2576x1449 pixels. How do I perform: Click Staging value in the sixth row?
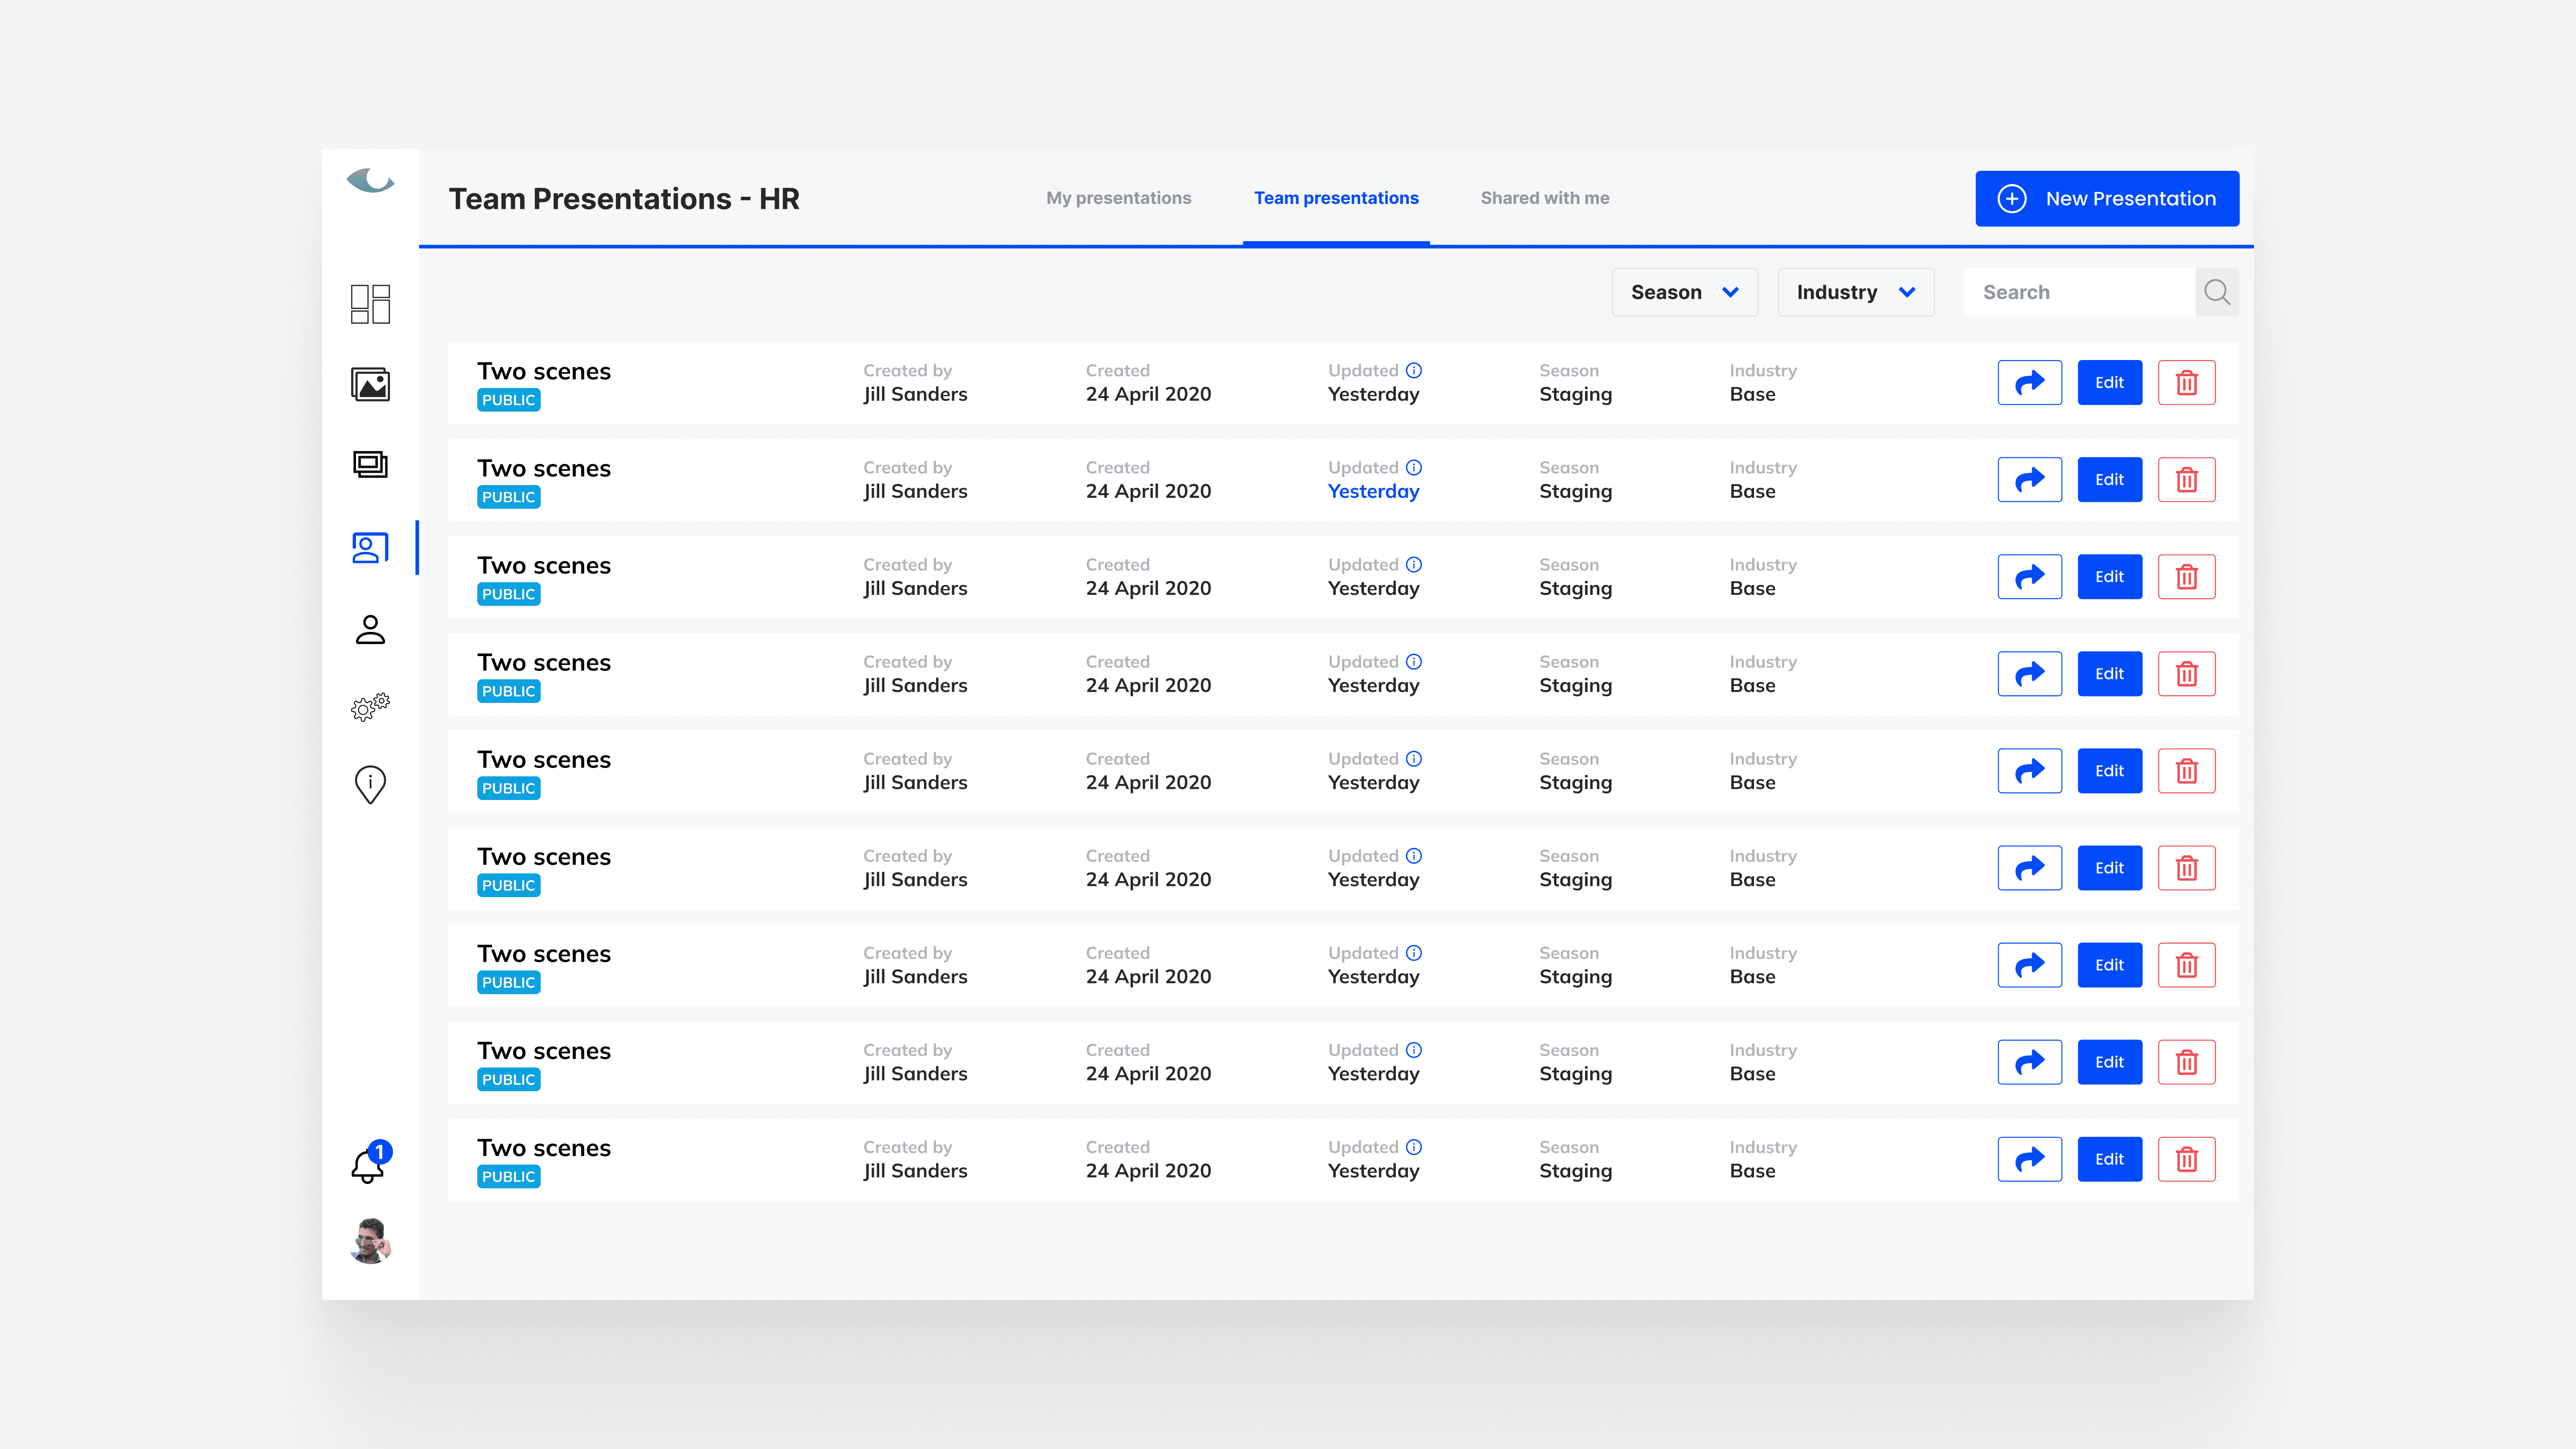tap(1575, 880)
